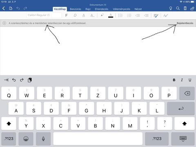Screen dimensions: 196x147
Task: Toggle the left shift key
Action: [9, 124]
